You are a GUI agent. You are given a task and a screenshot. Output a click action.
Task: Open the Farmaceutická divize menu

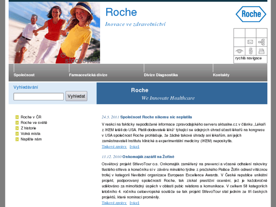(x=88, y=75)
